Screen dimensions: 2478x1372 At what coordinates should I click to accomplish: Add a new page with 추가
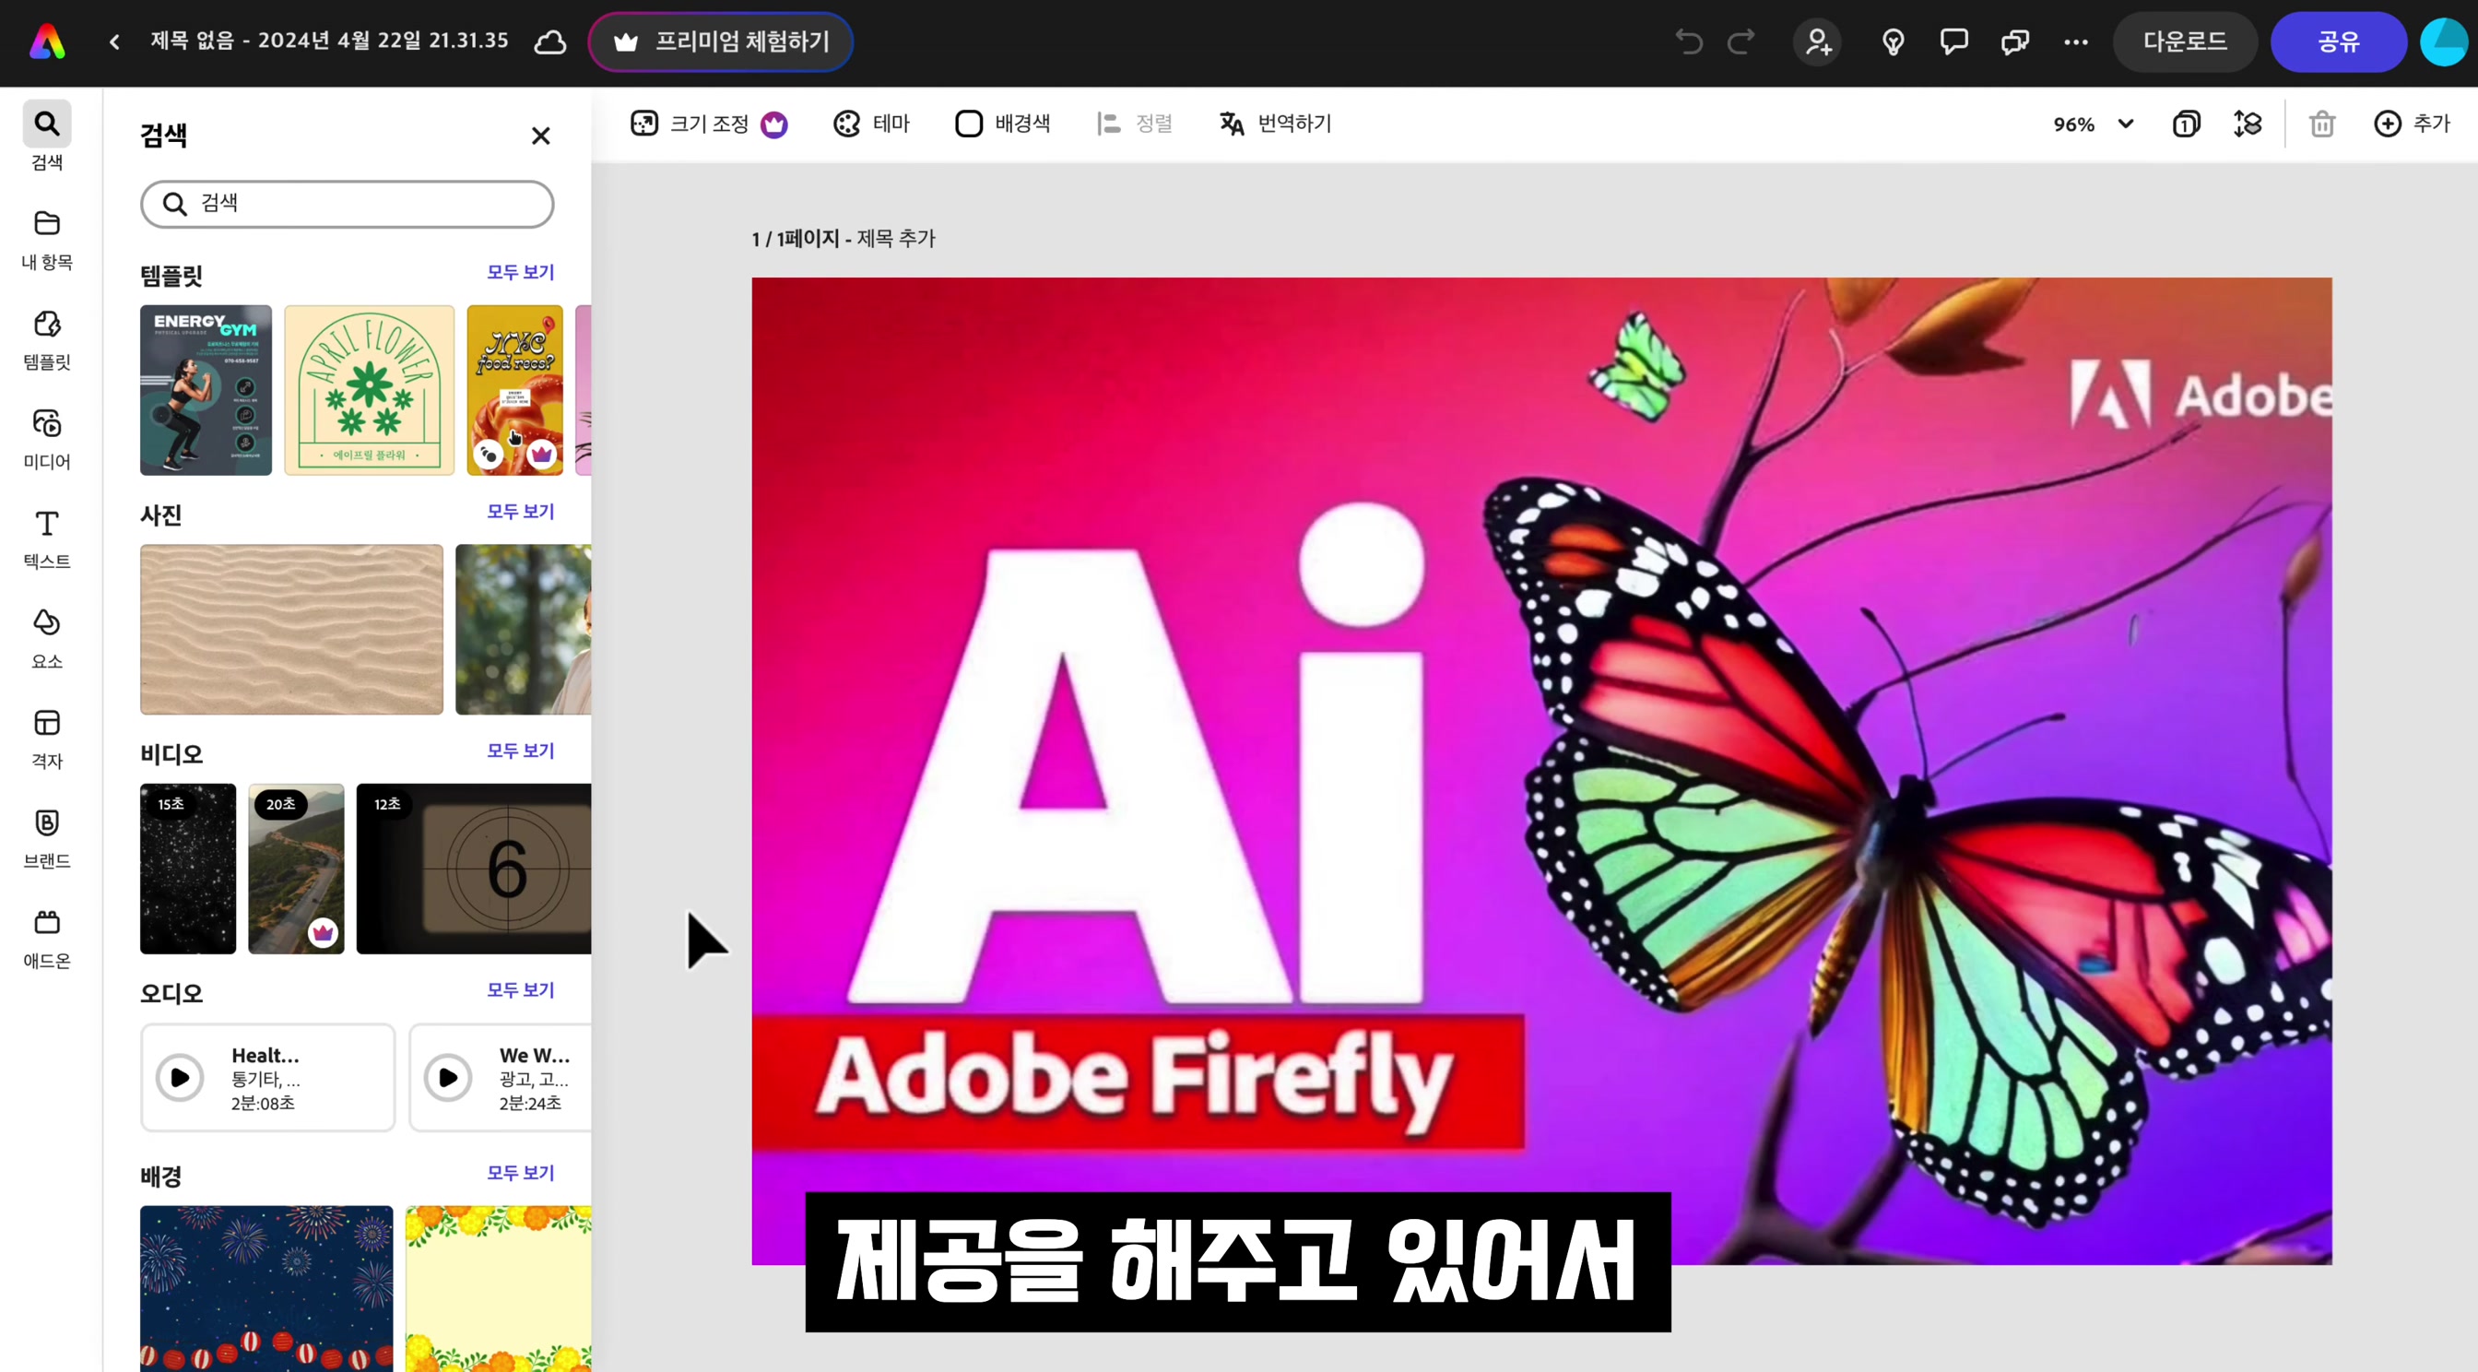(x=2412, y=124)
